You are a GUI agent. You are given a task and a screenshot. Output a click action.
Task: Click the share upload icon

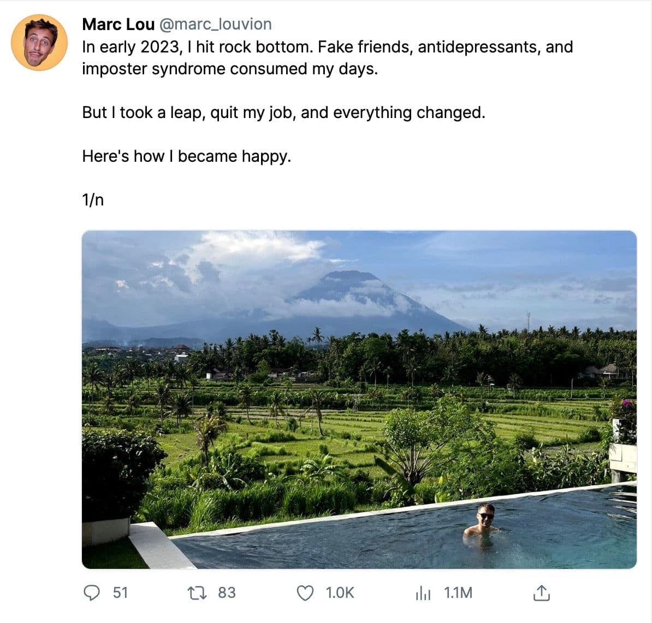(x=540, y=593)
